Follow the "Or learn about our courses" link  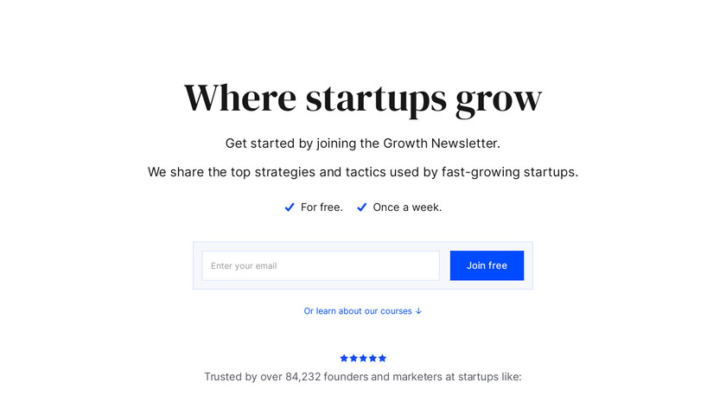click(358, 311)
